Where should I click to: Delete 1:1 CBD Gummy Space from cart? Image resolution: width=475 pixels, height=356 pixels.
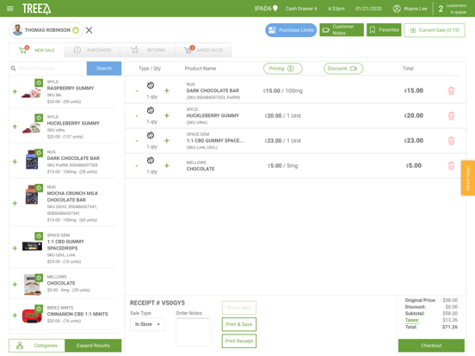(x=451, y=141)
